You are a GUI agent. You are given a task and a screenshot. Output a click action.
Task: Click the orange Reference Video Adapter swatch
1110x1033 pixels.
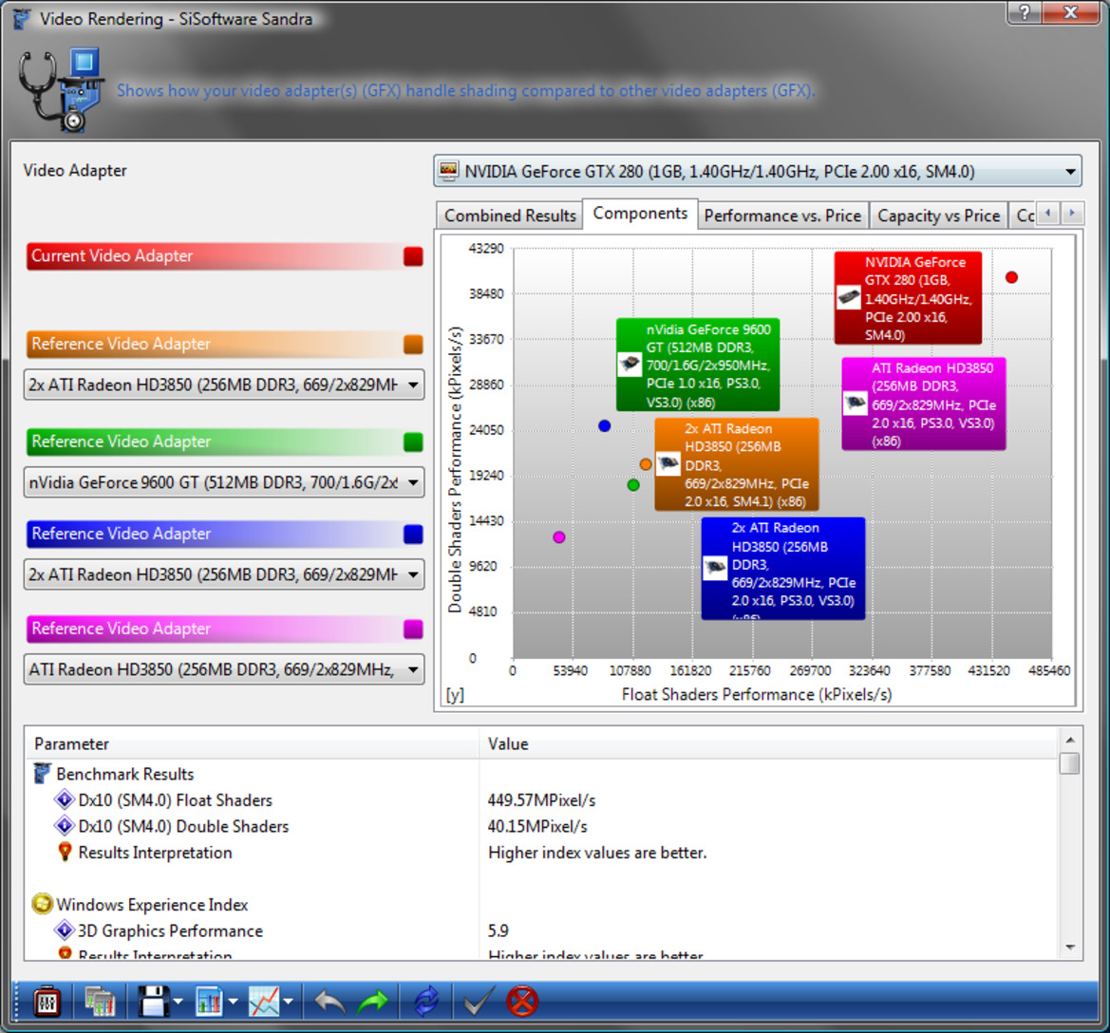[413, 344]
